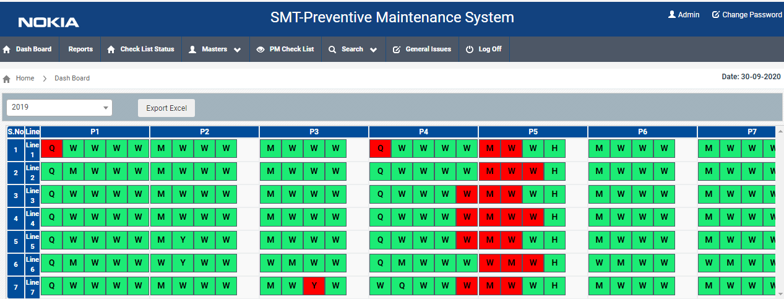Click the PM Check List eye icon
Screen dimensions: 784x299
261,50
